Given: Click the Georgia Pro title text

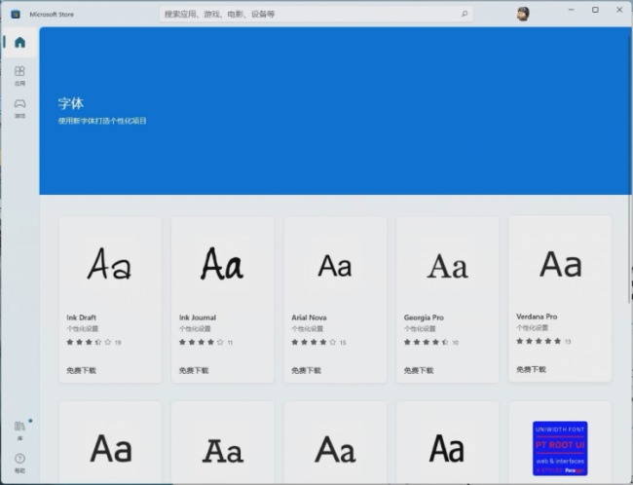Looking at the screenshot, I should 424,317.
